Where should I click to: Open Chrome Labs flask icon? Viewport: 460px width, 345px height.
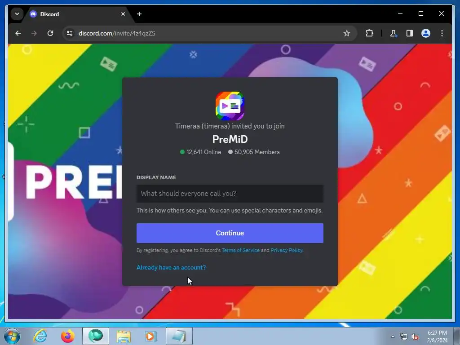click(393, 33)
